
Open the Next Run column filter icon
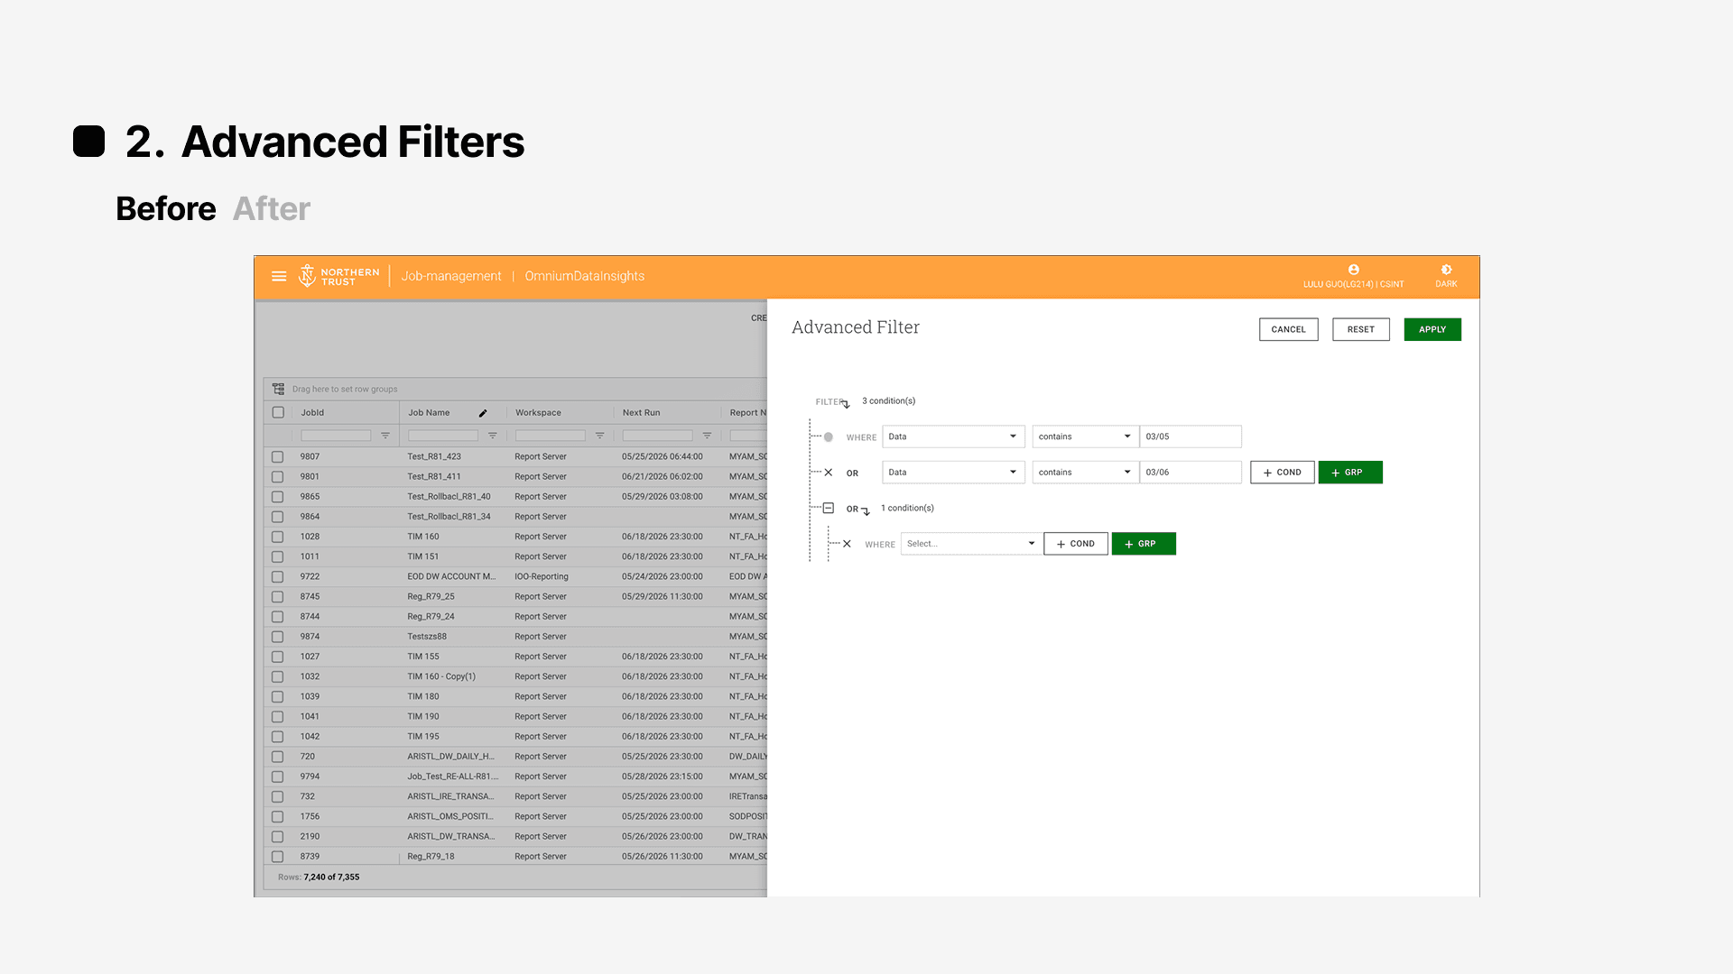(707, 436)
